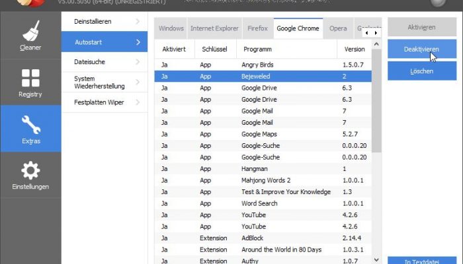Click chevron beside System Wiederherstellung
This screenshot has width=463, height=264.
tap(138, 82)
